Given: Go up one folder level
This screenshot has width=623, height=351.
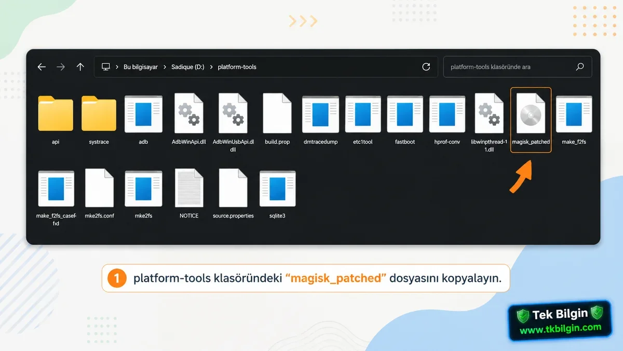Looking at the screenshot, I should (80, 67).
